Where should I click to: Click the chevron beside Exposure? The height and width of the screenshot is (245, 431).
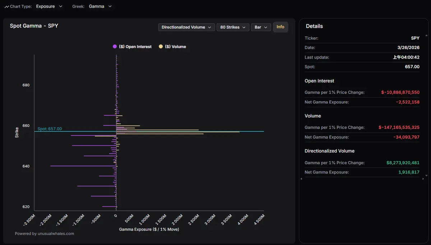[x=60, y=6]
